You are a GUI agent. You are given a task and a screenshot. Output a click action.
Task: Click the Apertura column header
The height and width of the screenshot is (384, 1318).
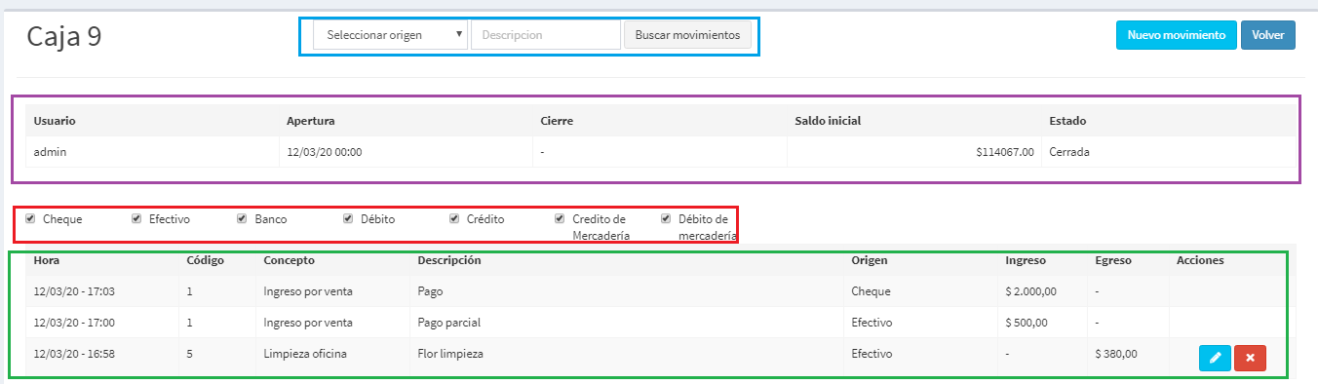pos(310,121)
